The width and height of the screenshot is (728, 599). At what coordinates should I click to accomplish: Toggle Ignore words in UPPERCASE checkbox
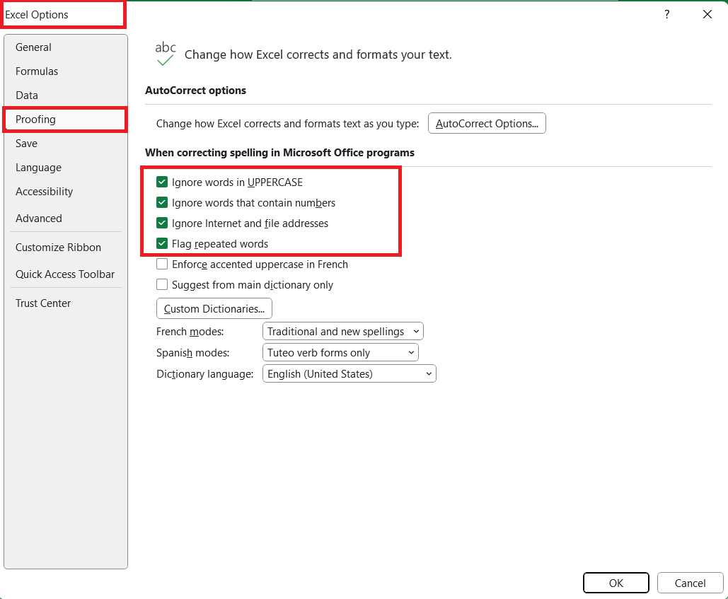[162, 182]
